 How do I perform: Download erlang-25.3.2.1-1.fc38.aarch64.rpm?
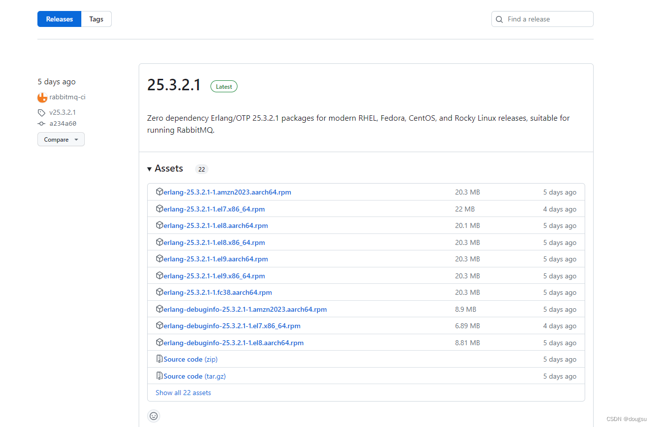click(x=218, y=292)
